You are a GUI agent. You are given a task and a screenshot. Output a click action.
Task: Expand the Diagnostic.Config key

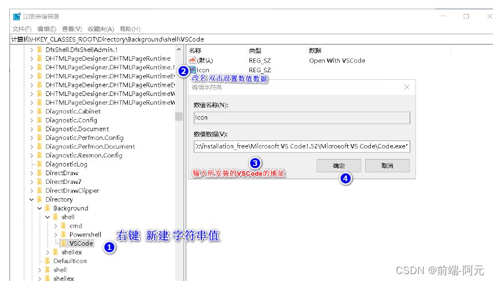pyautogui.click(x=31, y=120)
